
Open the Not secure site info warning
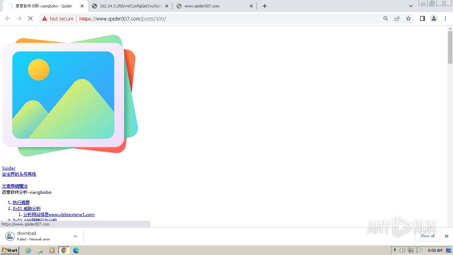click(58, 18)
